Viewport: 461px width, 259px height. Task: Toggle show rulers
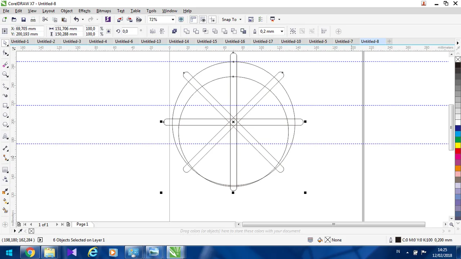click(193, 19)
